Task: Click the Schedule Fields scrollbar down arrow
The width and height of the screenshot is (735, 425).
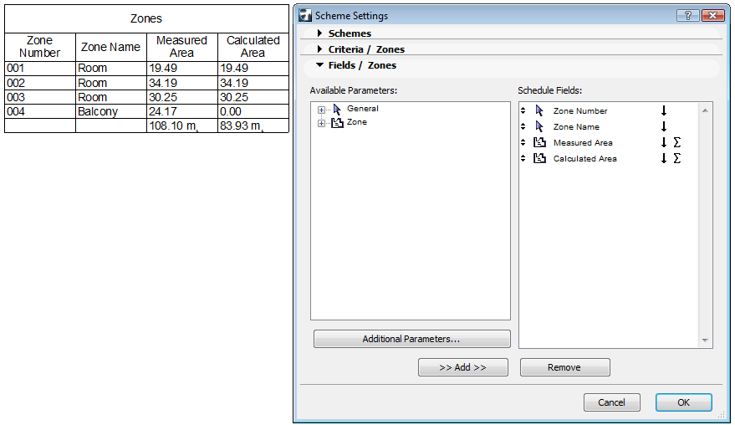Action: (x=705, y=341)
